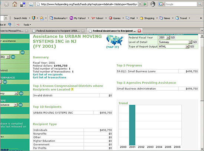Click the browser address bar
The height and width of the screenshot is (151, 204).
point(87,4)
